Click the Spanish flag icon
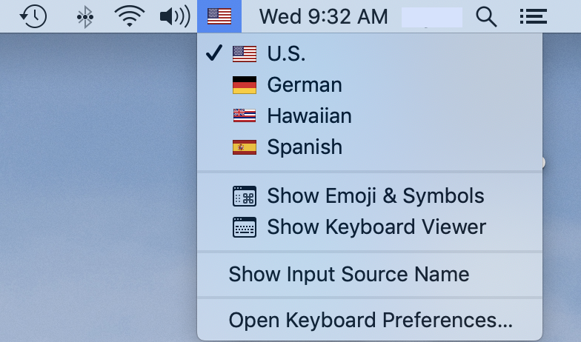The image size is (581, 342). pyautogui.click(x=245, y=147)
